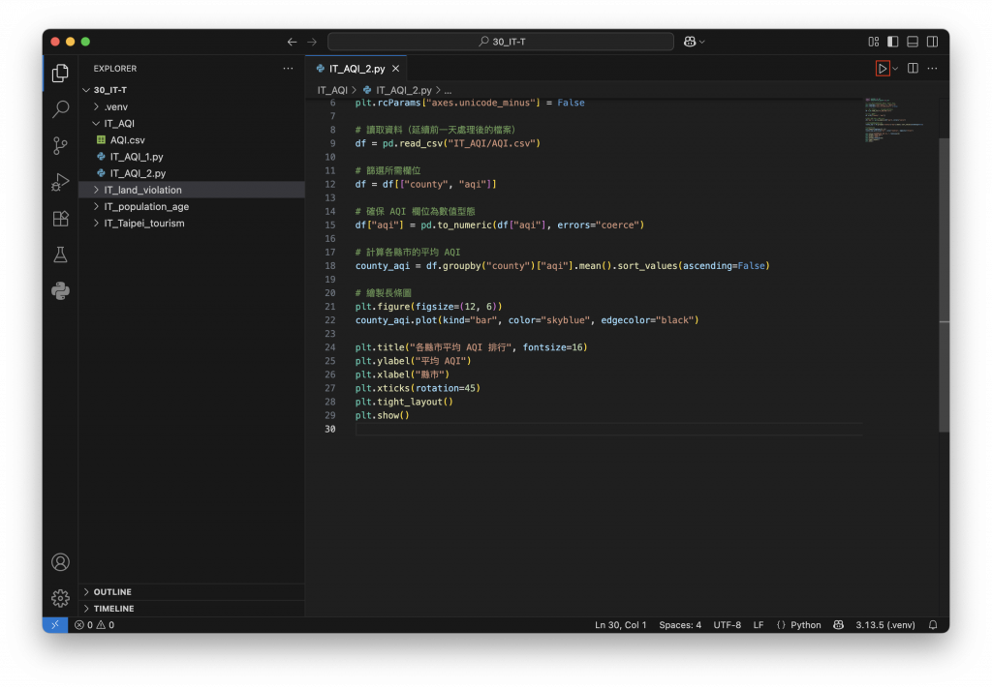Image resolution: width=992 pixels, height=689 pixels.
Task: Click the Accounts icon in activity bar
Action: (60, 561)
